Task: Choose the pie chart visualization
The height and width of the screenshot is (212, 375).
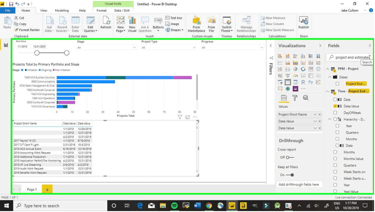Action: pos(295,69)
